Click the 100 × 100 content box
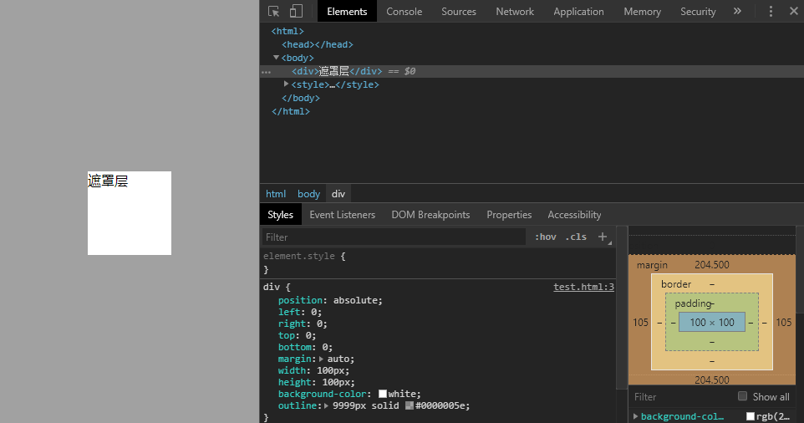The image size is (804, 423). (712, 322)
